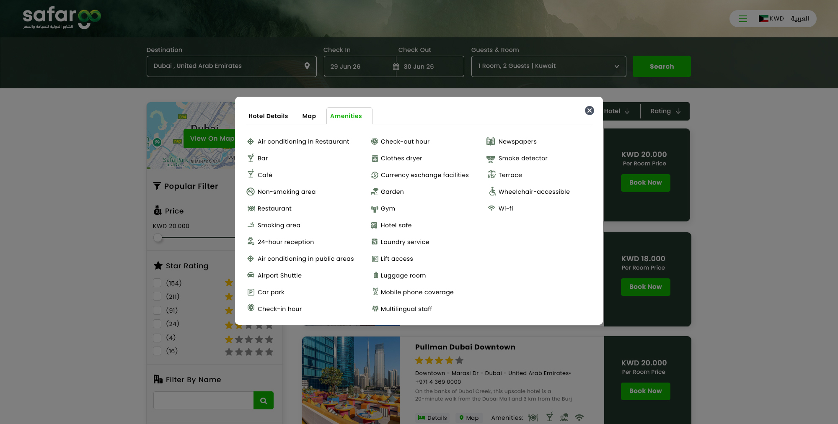The image size is (838, 424).
Task: Toggle the checkbox labeled (16)
Action: (x=158, y=351)
